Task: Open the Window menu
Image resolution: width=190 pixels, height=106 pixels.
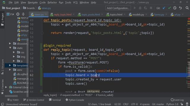Action: coord(84,2)
